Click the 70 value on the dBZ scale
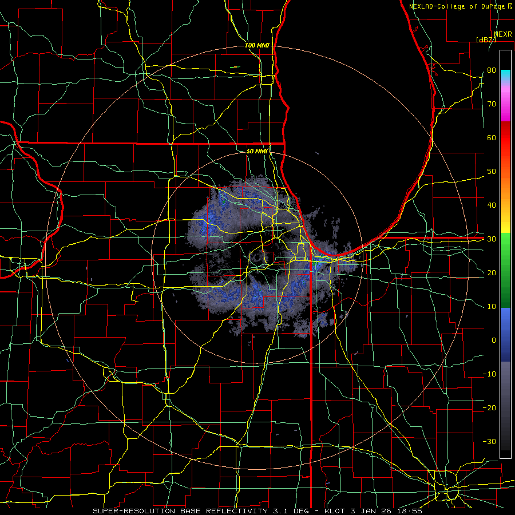The image size is (515, 515). click(492, 104)
